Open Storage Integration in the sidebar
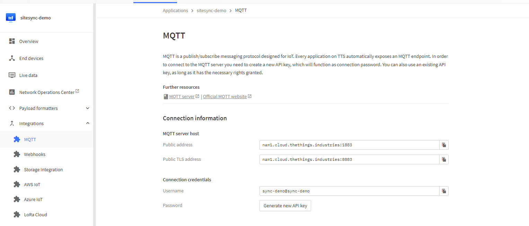Screen dimensions: 529x226 pyautogui.click(x=43, y=169)
